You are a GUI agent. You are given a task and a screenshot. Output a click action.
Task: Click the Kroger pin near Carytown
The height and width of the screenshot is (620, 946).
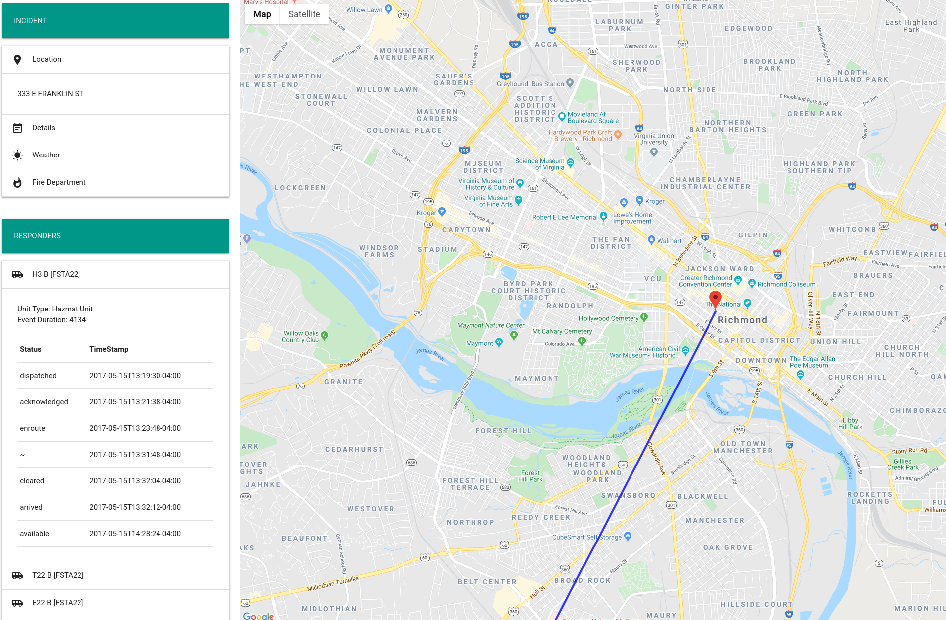click(442, 211)
